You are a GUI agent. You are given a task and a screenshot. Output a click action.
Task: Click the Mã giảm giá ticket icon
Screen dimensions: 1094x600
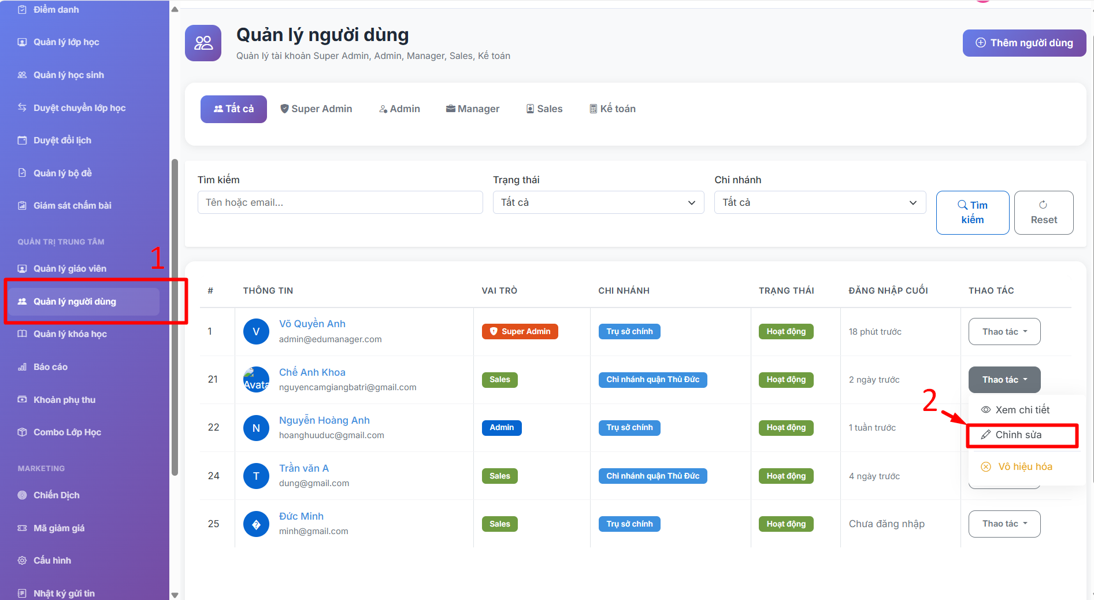click(22, 528)
